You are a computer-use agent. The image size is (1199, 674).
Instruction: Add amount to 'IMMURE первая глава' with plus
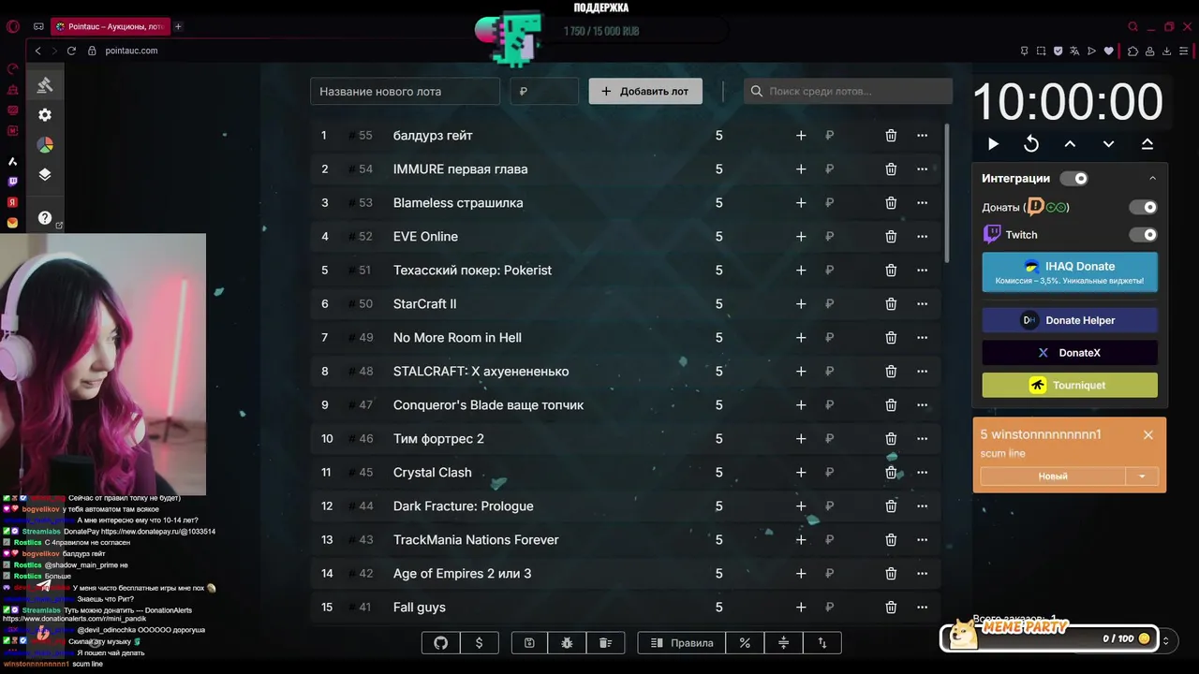801,169
